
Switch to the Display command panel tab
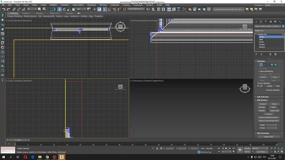(275, 22)
